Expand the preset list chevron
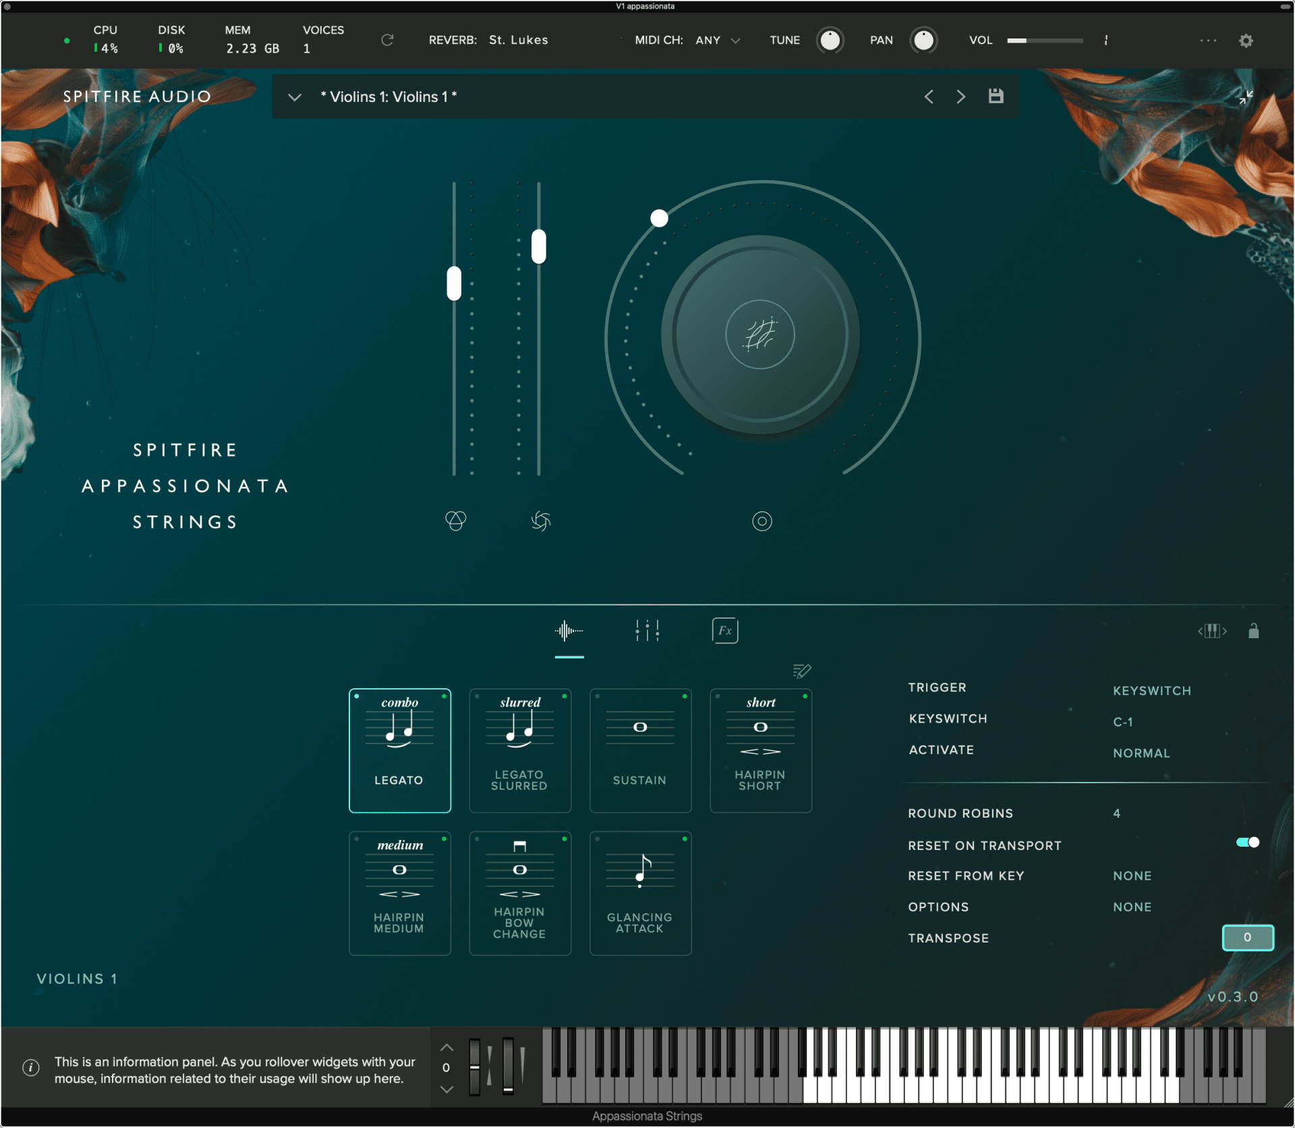Screen dimensions: 1295x1128 [x=295, y=97]
